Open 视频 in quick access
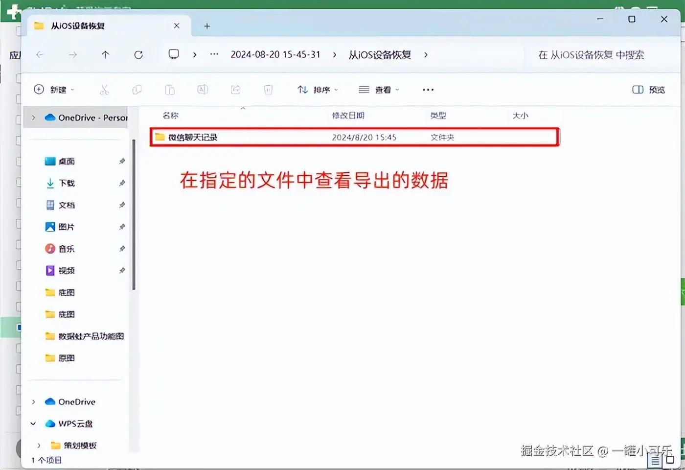Viewport: 685px width, 470px height. tap(60, 270)
